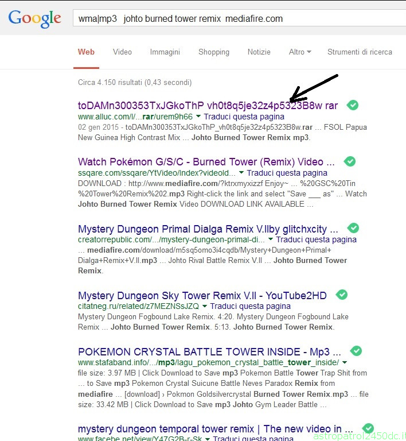Click Traduci questa pagina for citatneg.ru result
The image size is (406, 441).
pos(251,306)
